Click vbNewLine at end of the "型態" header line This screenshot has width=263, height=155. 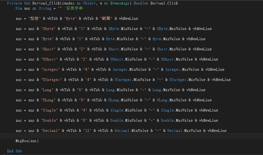[128, 19]
